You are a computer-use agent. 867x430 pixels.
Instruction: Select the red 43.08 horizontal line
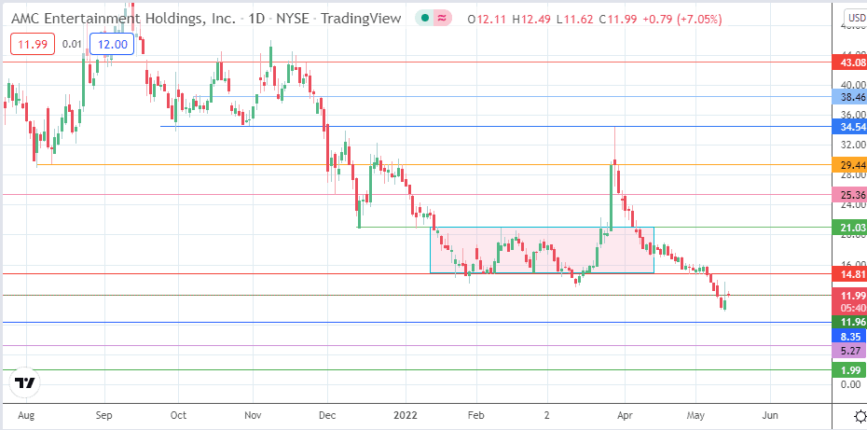click(418, 62)
